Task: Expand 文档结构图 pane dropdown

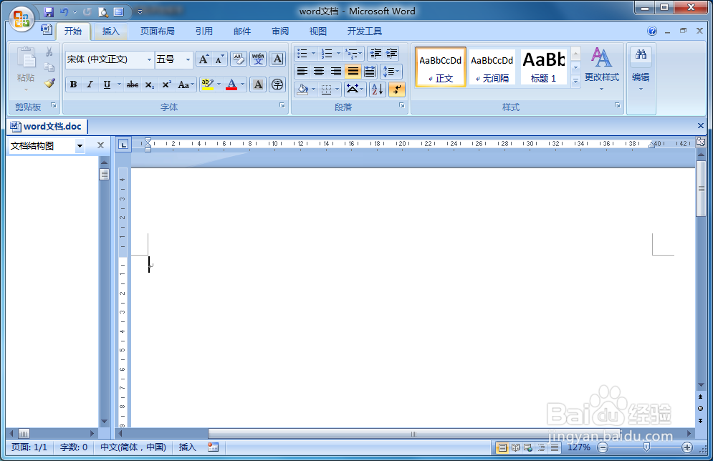Action: coord(80,146)
